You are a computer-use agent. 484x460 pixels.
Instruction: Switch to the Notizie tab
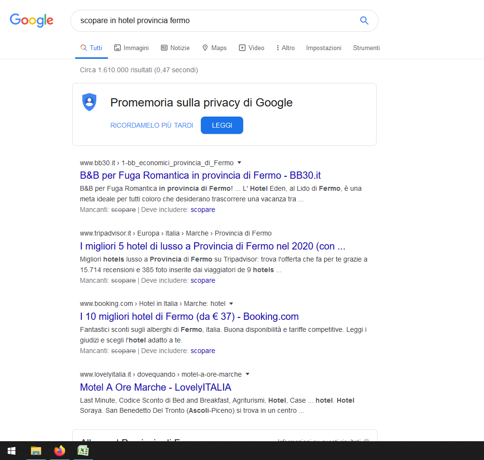pos(175,48)
